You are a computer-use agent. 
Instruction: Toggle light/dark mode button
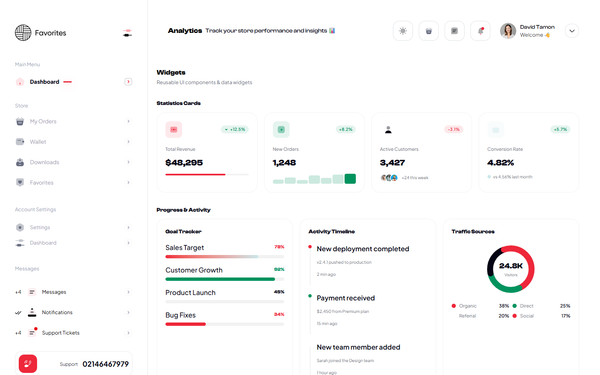pyautogui.click(x=403, y=31)
